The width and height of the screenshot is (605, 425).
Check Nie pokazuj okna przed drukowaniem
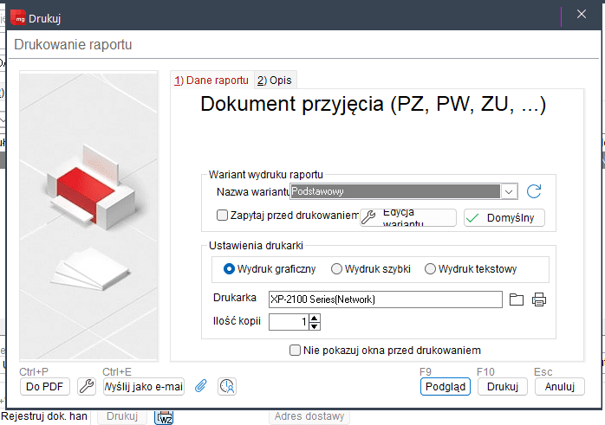pos(295,351)
